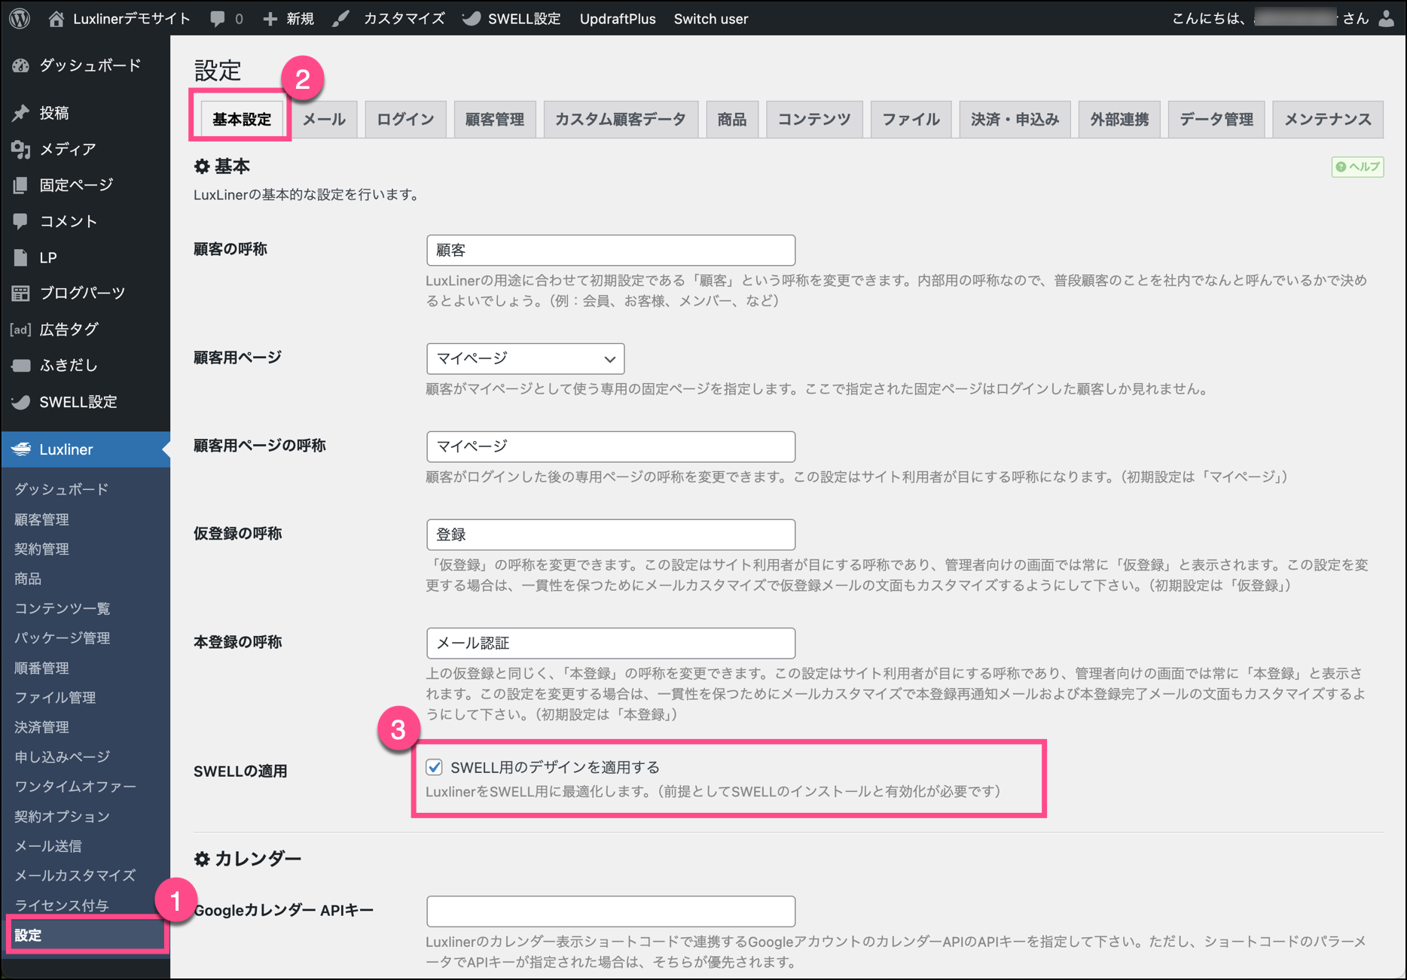Open the 決済・申込み tab
The width and height of the screenshot is (1407, 980).
(1014, 120)
